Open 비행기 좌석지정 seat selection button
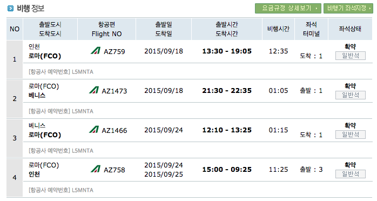Viewport: 377px width, 201px height. (x=348, y=9)
